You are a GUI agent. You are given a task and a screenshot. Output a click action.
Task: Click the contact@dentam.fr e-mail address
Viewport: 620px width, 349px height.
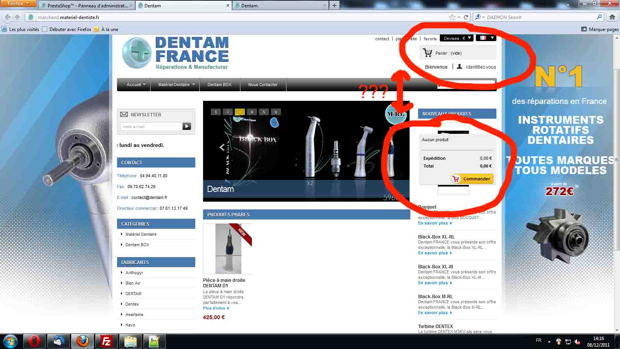(150, 197)
